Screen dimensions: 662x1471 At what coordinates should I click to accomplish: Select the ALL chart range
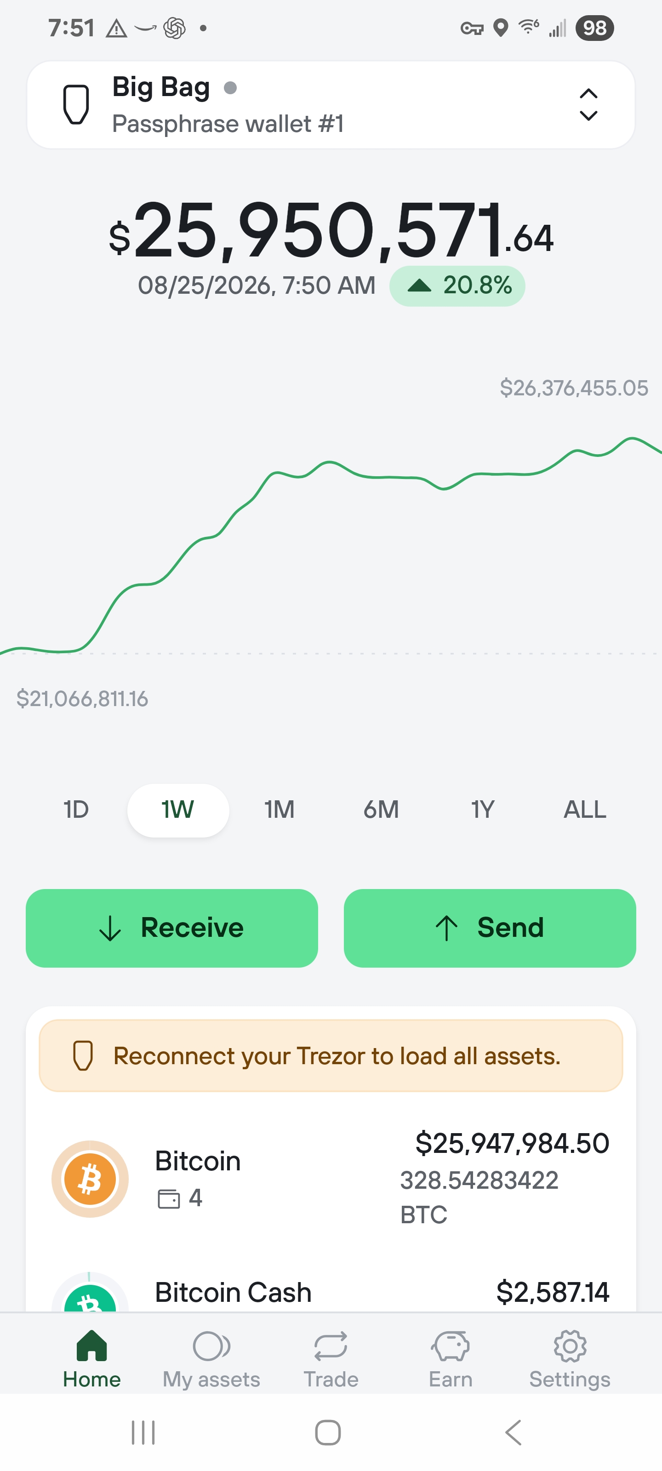[x=585, y=809]
